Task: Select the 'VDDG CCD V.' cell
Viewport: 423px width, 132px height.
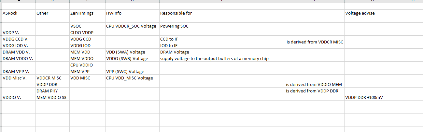Action: [19, 39]
